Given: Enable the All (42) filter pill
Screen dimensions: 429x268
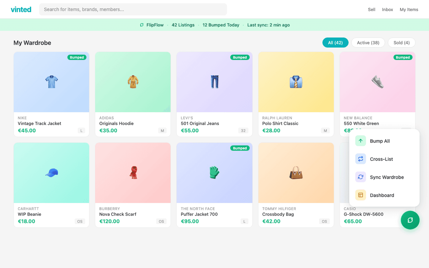Looking at the screenshot, I should tap(335, 42).
